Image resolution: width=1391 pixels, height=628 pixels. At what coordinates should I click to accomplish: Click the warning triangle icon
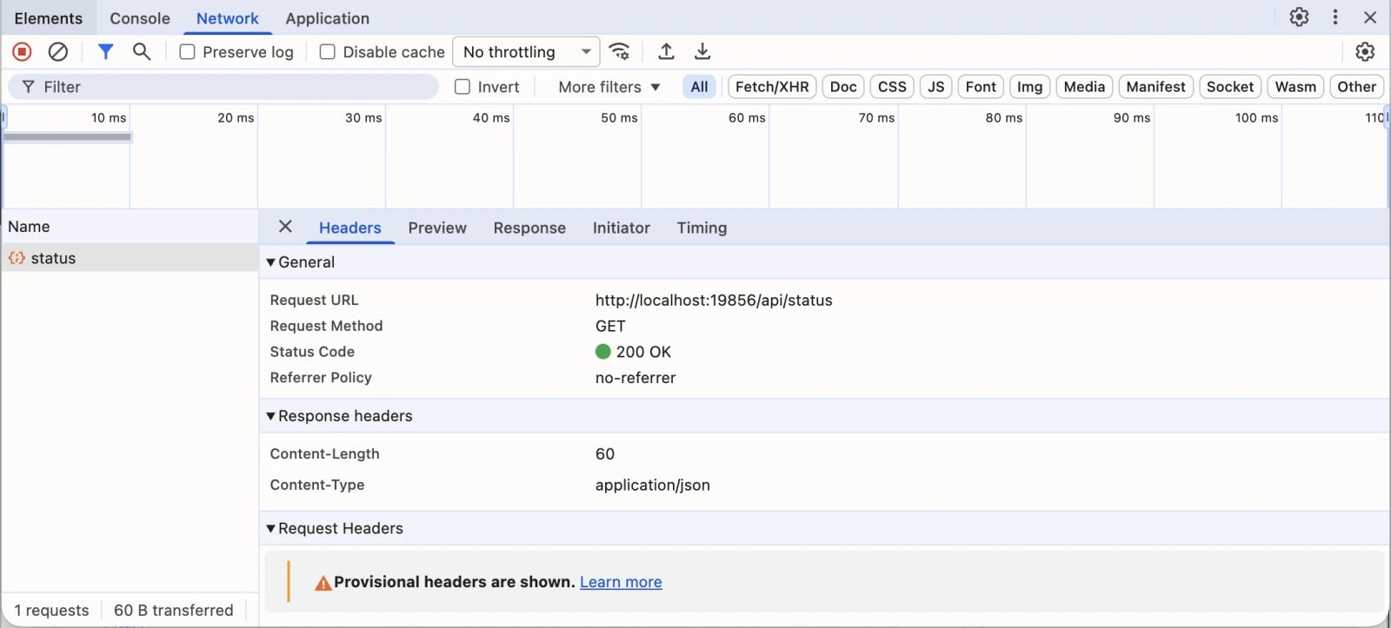point(323,583)
